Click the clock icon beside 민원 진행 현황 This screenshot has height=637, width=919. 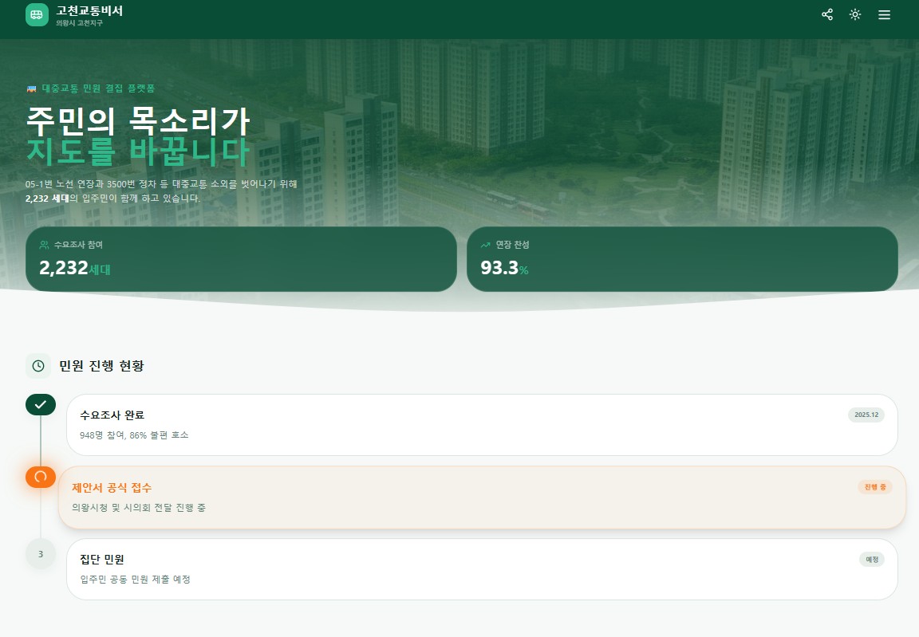tap(38, 365)
